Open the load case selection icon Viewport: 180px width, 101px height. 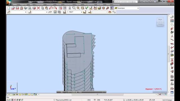pos(64,12)
